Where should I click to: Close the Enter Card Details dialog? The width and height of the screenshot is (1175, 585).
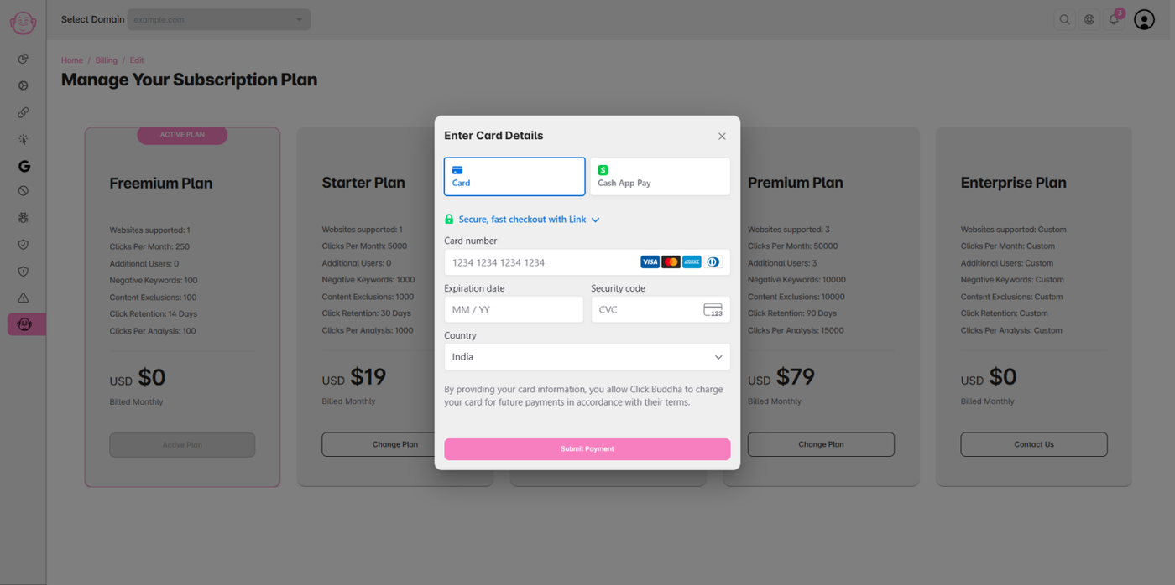[x=722, y=136]
